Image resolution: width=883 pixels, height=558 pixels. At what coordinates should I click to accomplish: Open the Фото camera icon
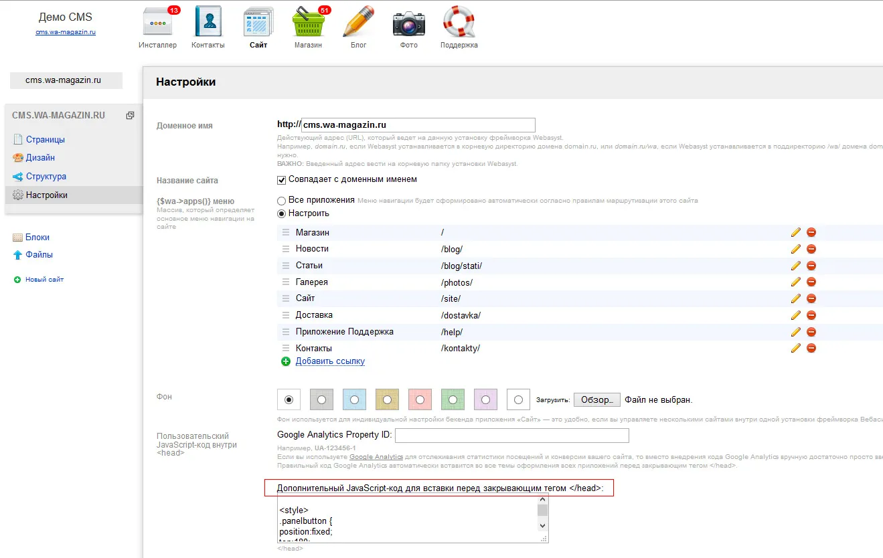[x=408, y=23]
